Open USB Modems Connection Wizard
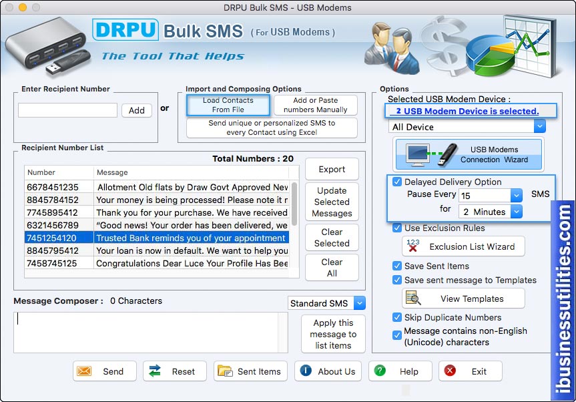The width and height of the screenshot is (576, 402). pyautogui.click(x=469, y=154)
